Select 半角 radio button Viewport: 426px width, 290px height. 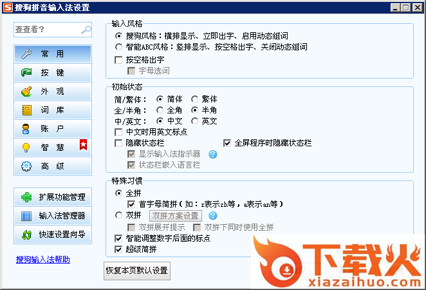click(x=194, y=110)
